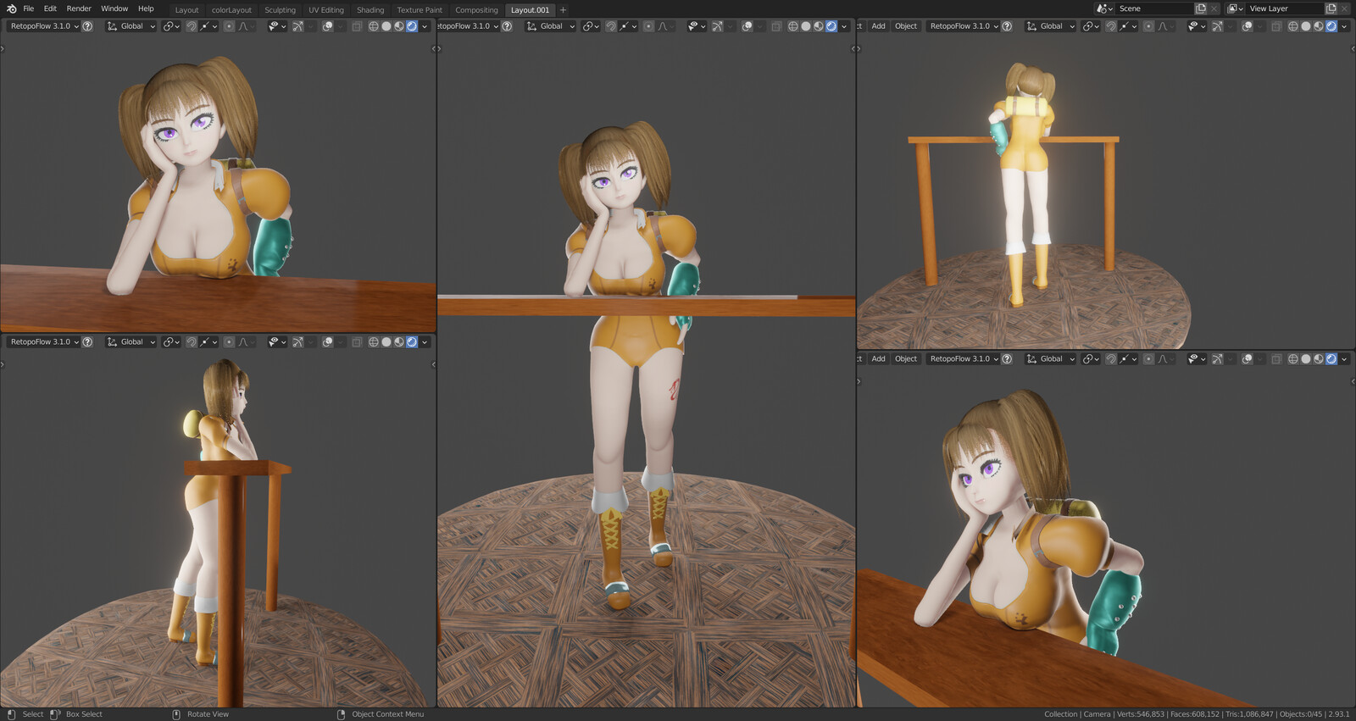
Task: Click the add workspace plus icon
Action: tap(563, 10)
